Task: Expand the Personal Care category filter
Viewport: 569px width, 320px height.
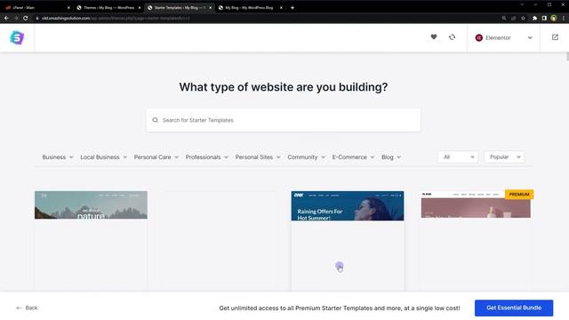Action: 156,157
